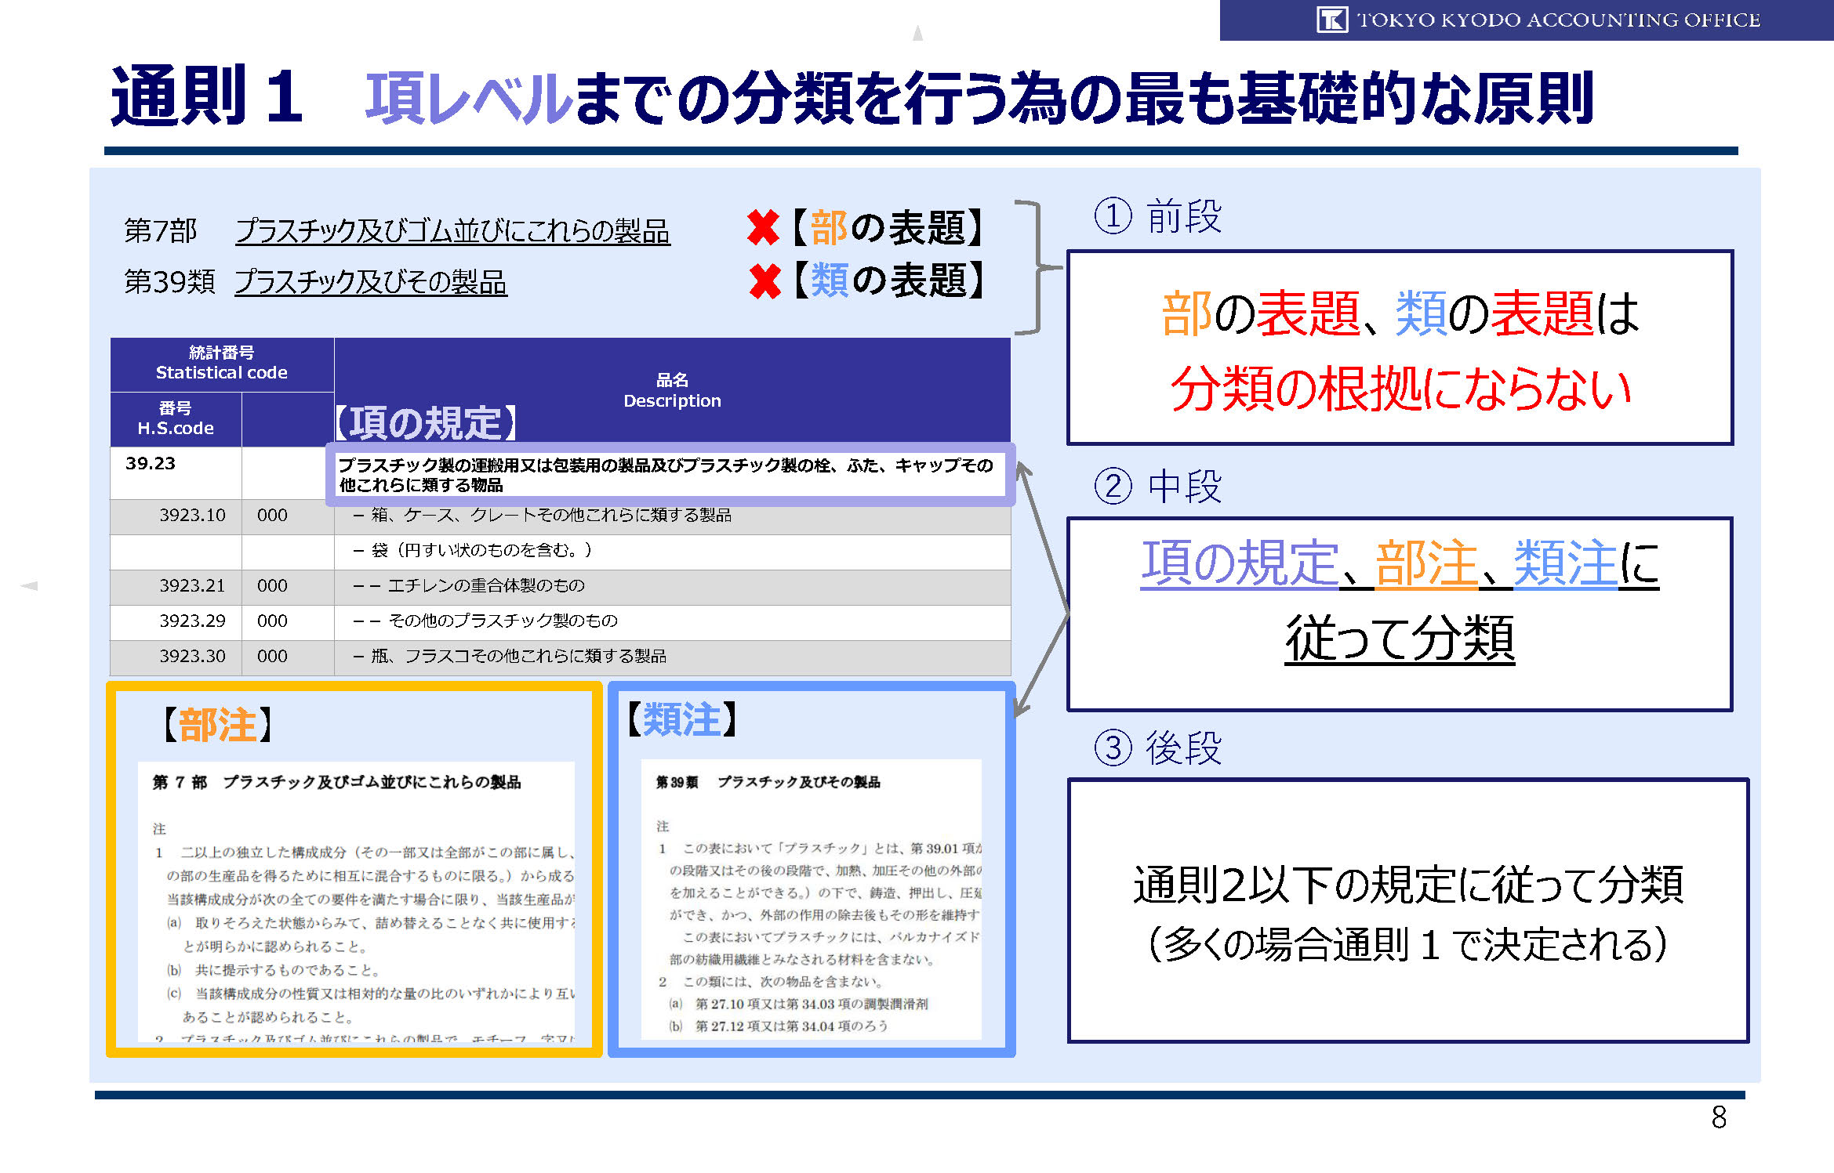Click the red X beside 部の表題

coord(763,228)
